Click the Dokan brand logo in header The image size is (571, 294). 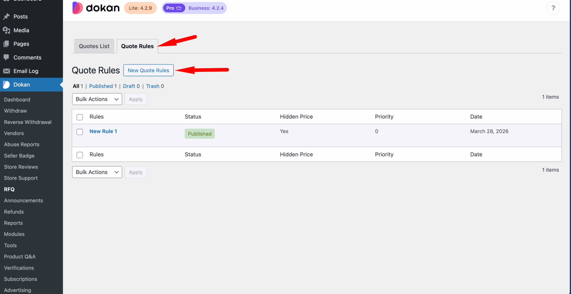[x=96, y=8]
